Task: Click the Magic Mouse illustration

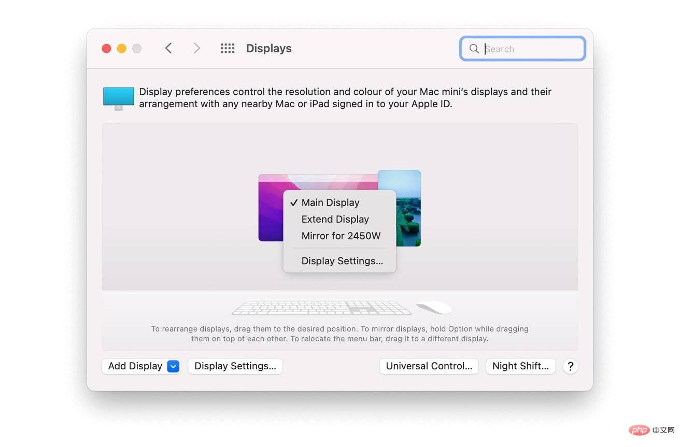Action: pyautogui.click(x=434, y=308)
